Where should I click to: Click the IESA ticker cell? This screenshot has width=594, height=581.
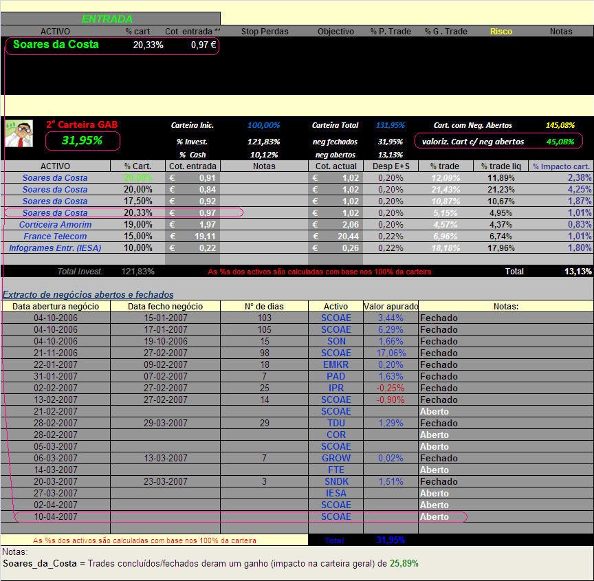pyautogui.click(x=336, y=494)
